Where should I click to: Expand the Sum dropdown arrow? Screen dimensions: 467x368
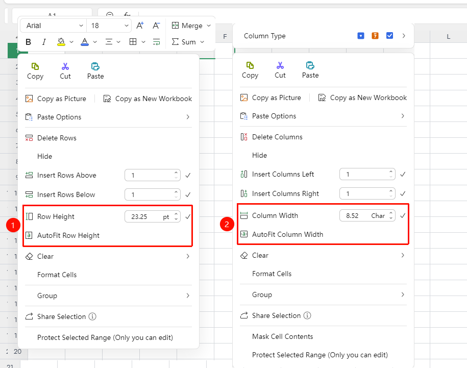pyautogui.click(x=202, y=42)
